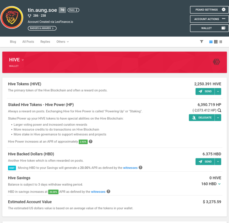The height and width of the screenshot is (223, 229).
Task: Open the witnesses link in the HBD hint
Action: [x=130, y=168]
